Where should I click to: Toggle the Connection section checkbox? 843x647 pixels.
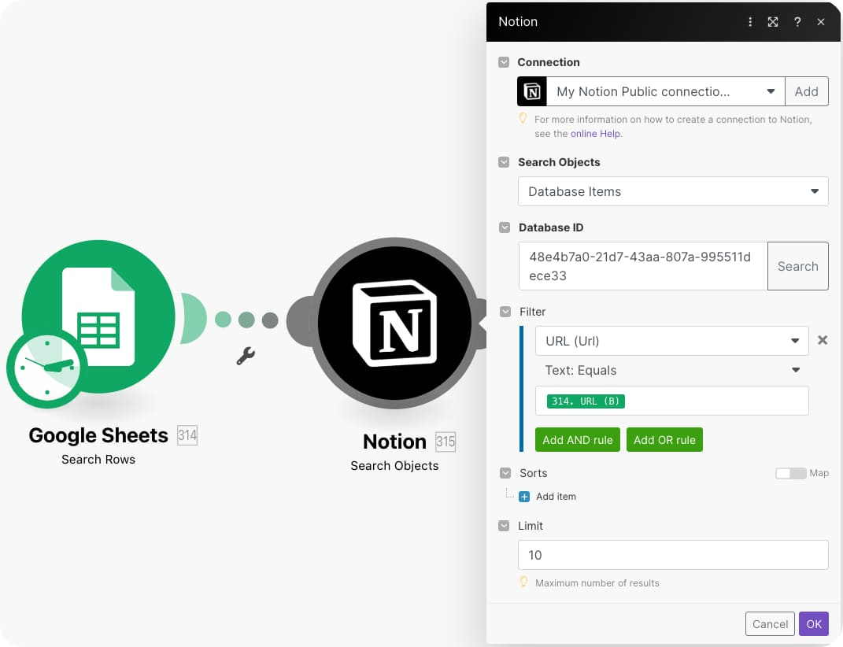click(504, 62)
